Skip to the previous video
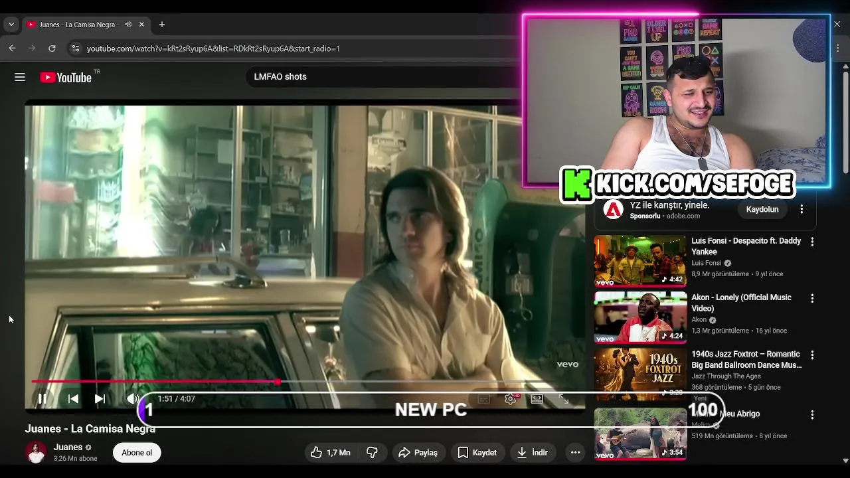 point(73,399)
